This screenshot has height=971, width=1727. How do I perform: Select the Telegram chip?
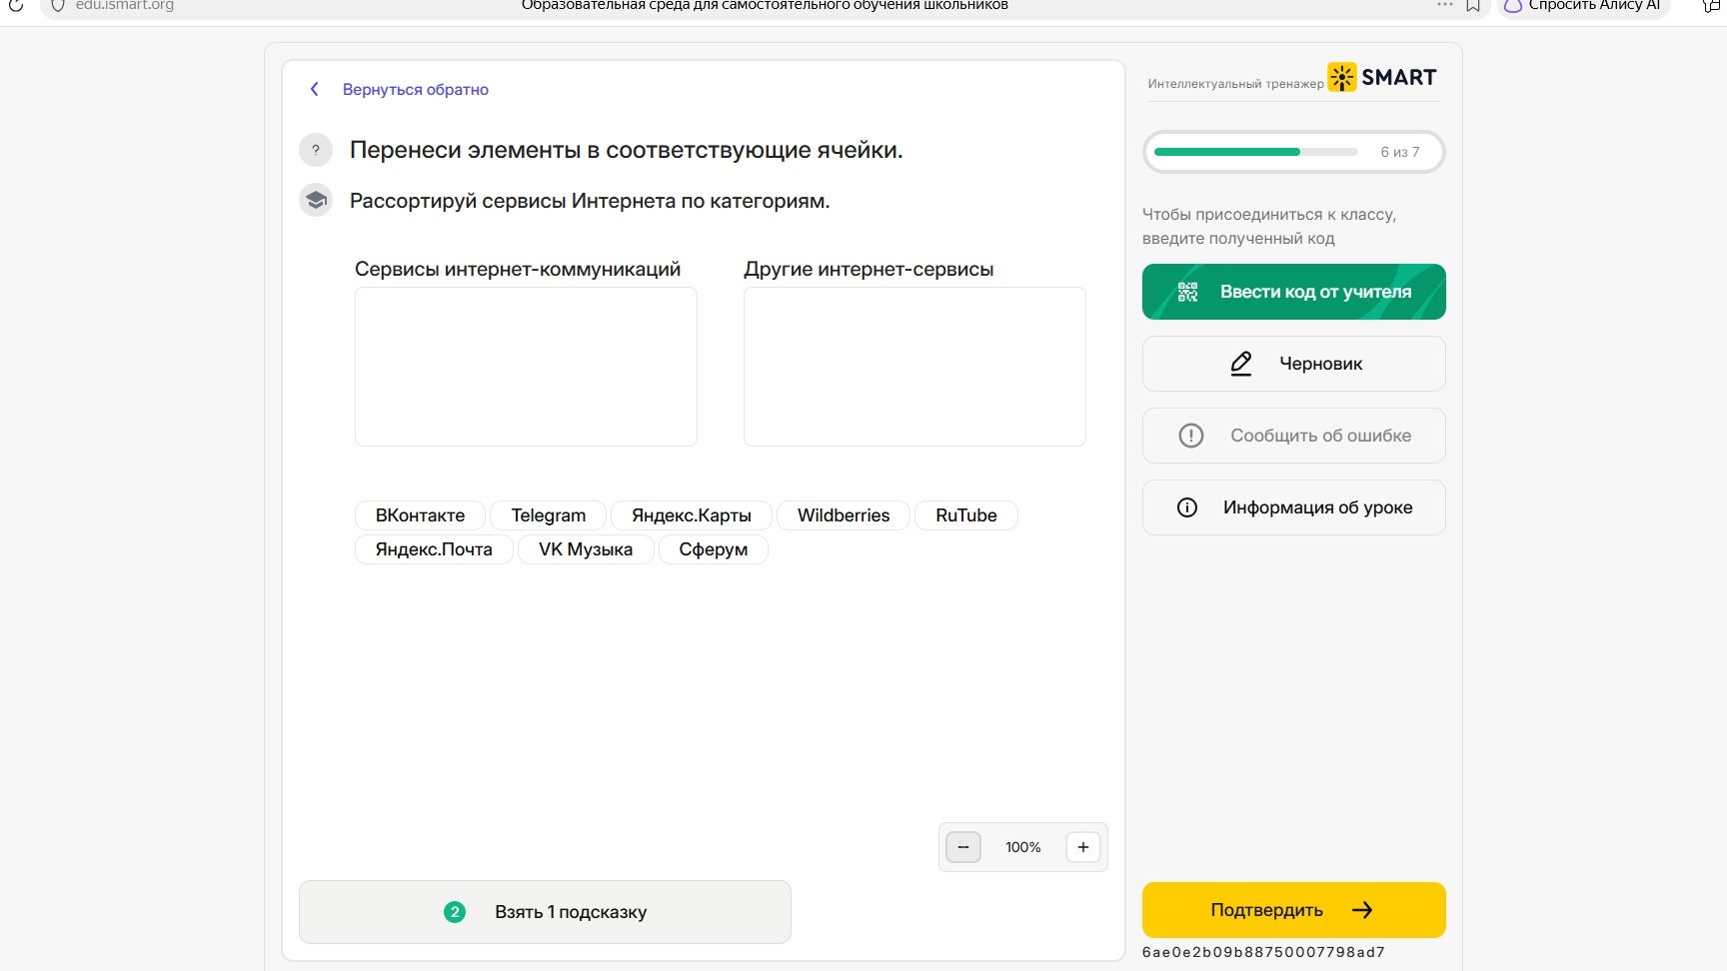(548, 515)
